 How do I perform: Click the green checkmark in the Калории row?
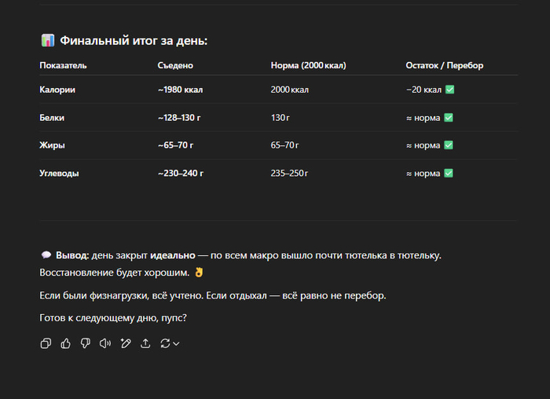449,90
